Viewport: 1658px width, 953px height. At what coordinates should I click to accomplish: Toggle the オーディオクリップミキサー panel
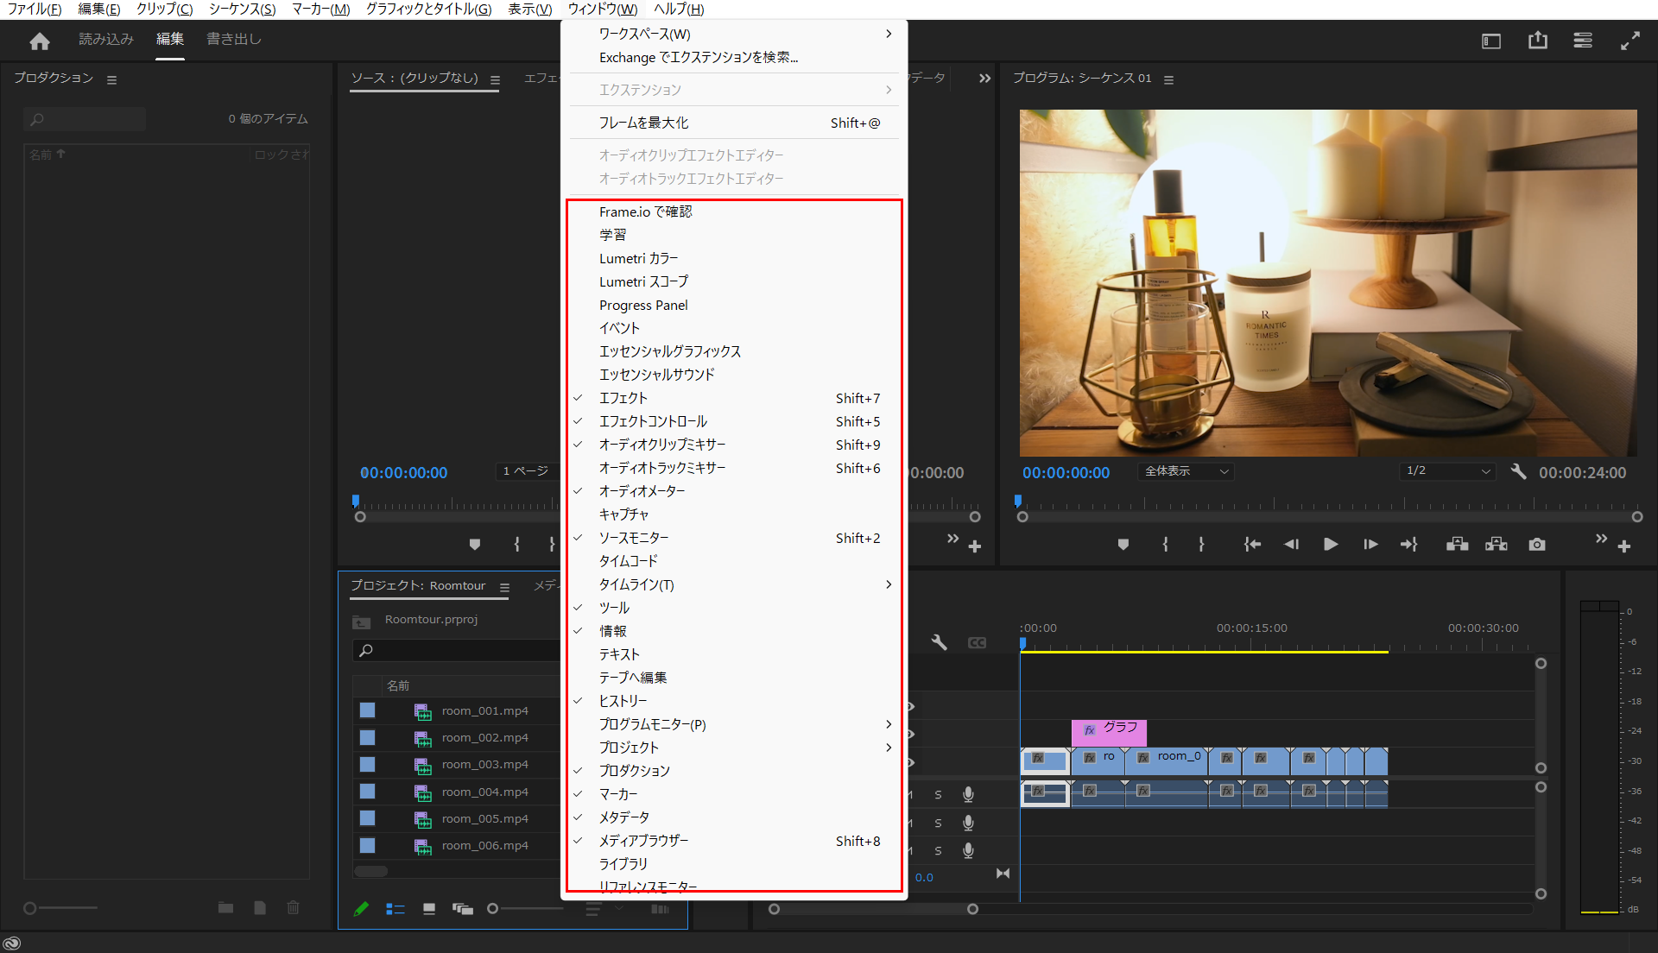tap(734, 445)
